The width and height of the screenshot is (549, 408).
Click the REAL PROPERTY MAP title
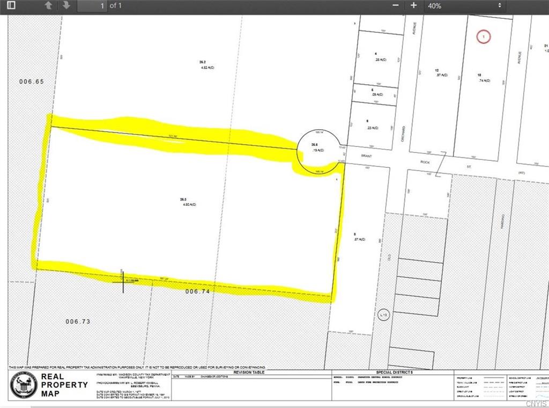[x=64, y=385]
